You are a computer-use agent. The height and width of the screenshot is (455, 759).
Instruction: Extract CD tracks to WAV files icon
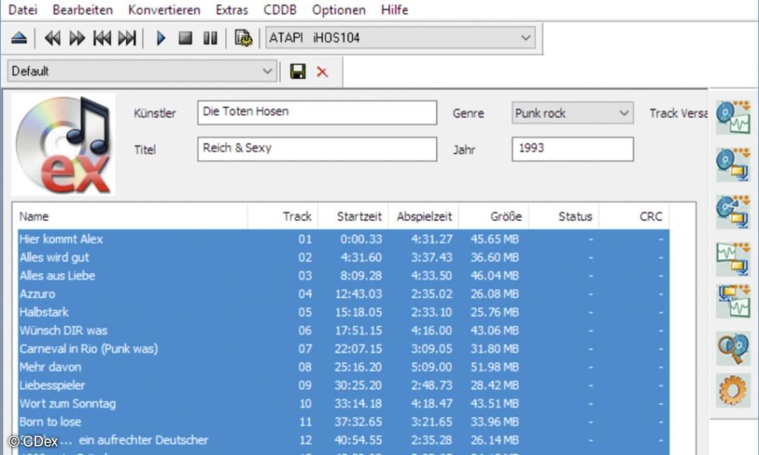[732, 117]
